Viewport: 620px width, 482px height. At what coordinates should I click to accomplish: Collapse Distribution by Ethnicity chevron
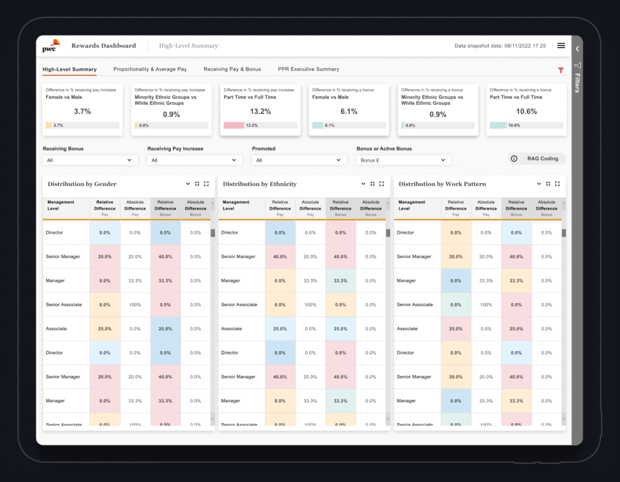pos(363,184)
